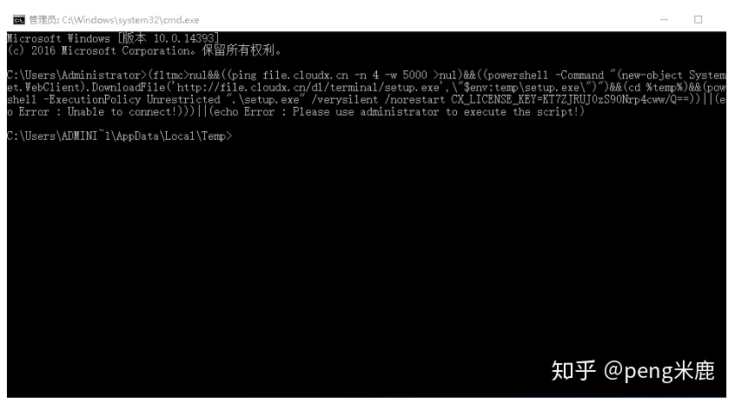Click the DownloadFile method text
The height and width of the screenshot is (404, 735).
[x=129, y=87]
